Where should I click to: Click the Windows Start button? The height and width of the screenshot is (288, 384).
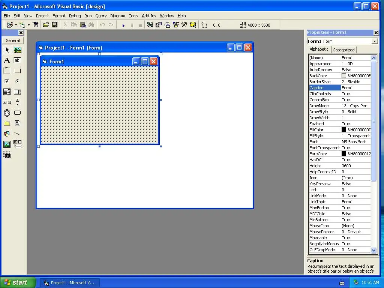click(x=18, y=282)
